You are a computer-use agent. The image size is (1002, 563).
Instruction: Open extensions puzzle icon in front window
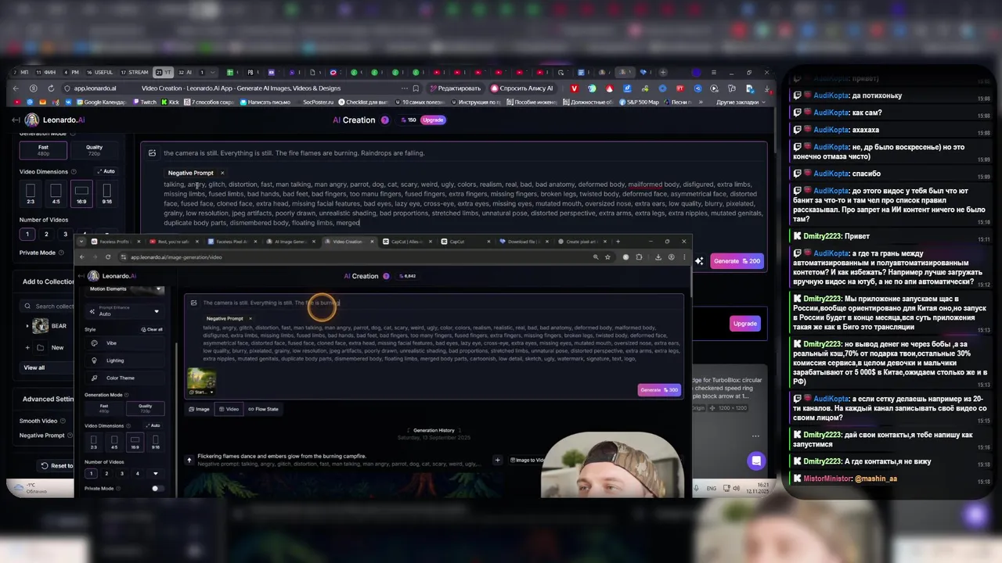tap(639, 257)
